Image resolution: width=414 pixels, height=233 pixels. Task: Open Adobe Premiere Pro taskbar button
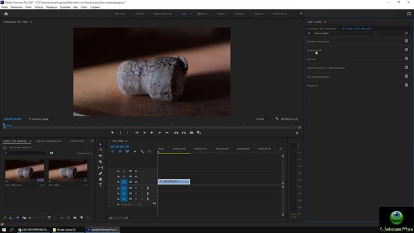[x=103, y=230]
